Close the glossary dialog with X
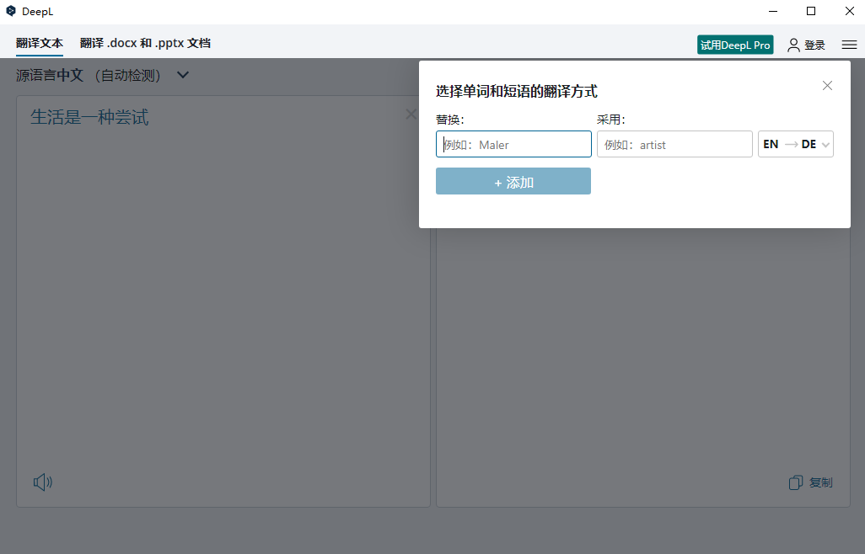Image resolution: width=865 pixels, height=554 pixels. click(x=827, y=85)
